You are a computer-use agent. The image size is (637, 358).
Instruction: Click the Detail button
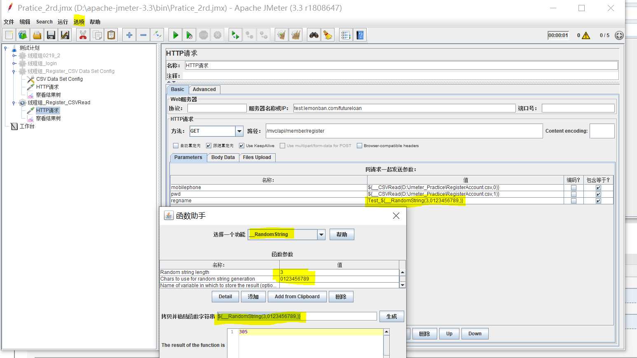(225, 297)
